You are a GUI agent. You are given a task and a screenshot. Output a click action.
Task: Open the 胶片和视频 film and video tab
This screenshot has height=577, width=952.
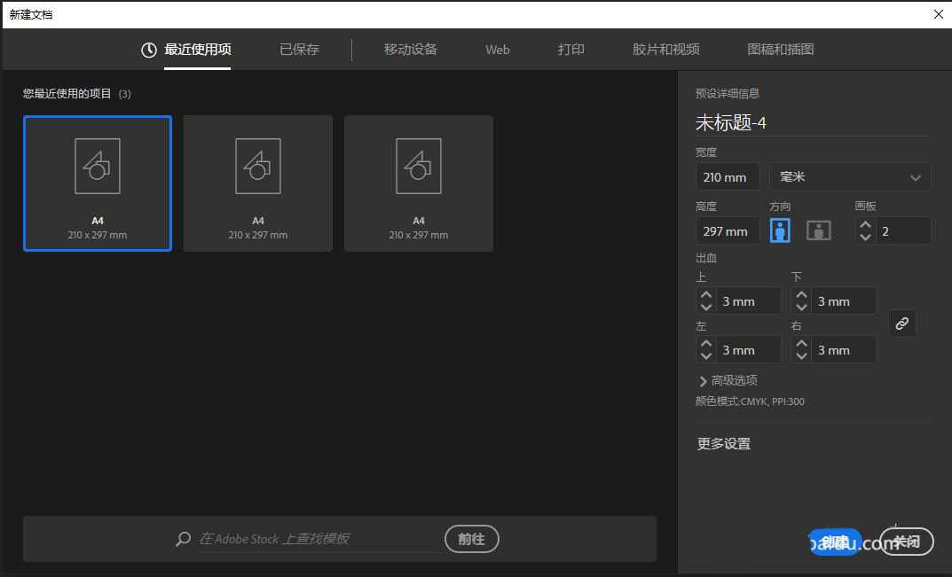pyautogui.click(x=665, y=51)
